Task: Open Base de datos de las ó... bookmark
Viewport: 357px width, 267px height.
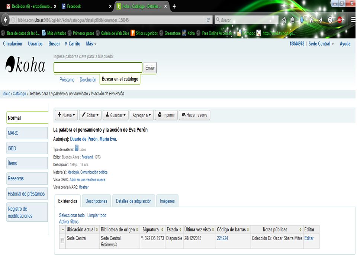Action: pyautogui.click(x=20, y=33)
